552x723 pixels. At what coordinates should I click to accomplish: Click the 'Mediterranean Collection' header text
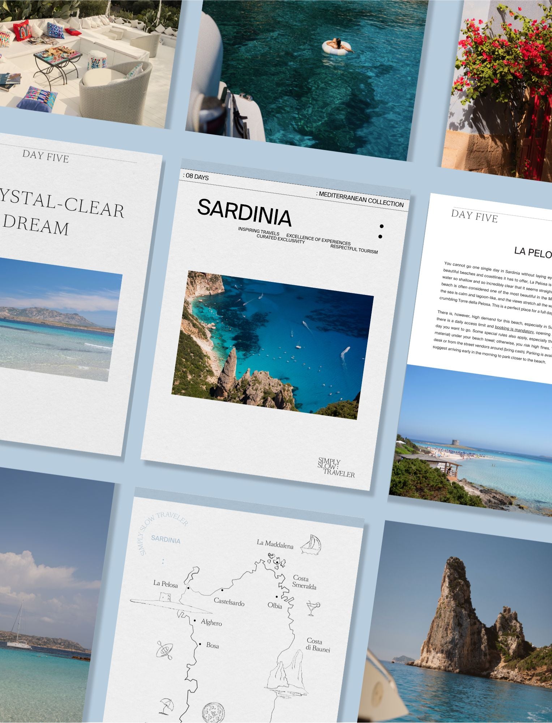click(x=361, y=200)
